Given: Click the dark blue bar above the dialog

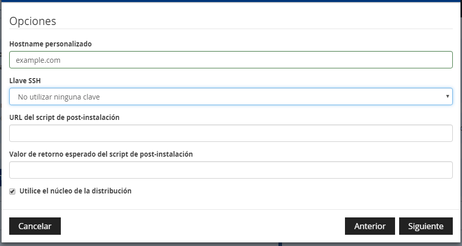Looking at the screenshot, I should tap(231, 1).
